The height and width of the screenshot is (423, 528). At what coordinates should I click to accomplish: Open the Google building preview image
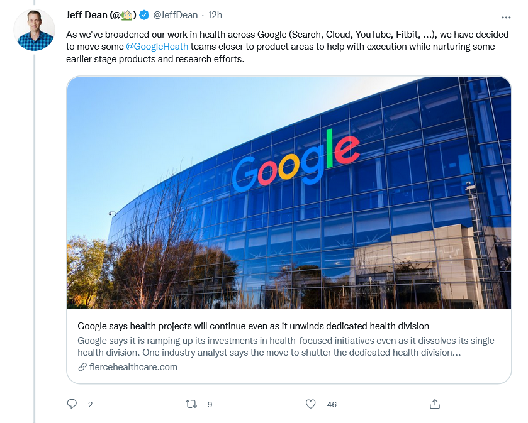click(289, 192)
